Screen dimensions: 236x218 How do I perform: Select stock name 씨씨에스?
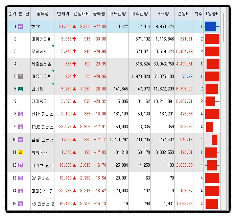click(40, 153)
